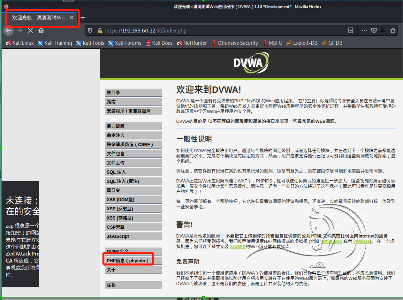This screenshot has width=403, height=300.
Task: Open a new tab with the plus button
Action: click(x=83, y=18)
